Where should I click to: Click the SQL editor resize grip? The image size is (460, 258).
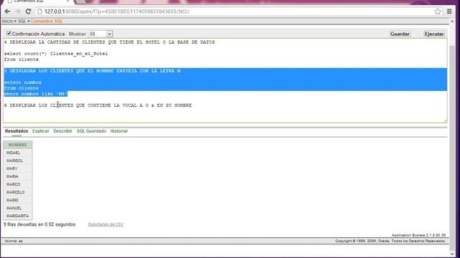tap(446, 121)
